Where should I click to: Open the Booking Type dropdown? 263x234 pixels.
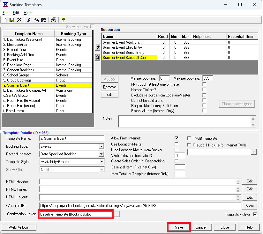tap(101, 146)
